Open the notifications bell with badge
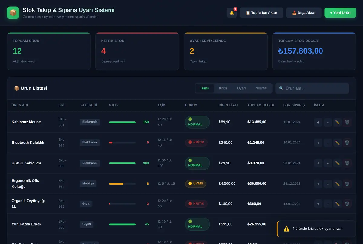Image resolution: width=363 pixels, height=244 pixels. click(x=232, y=13)
